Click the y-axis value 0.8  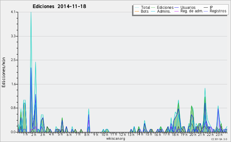point(13,108)
